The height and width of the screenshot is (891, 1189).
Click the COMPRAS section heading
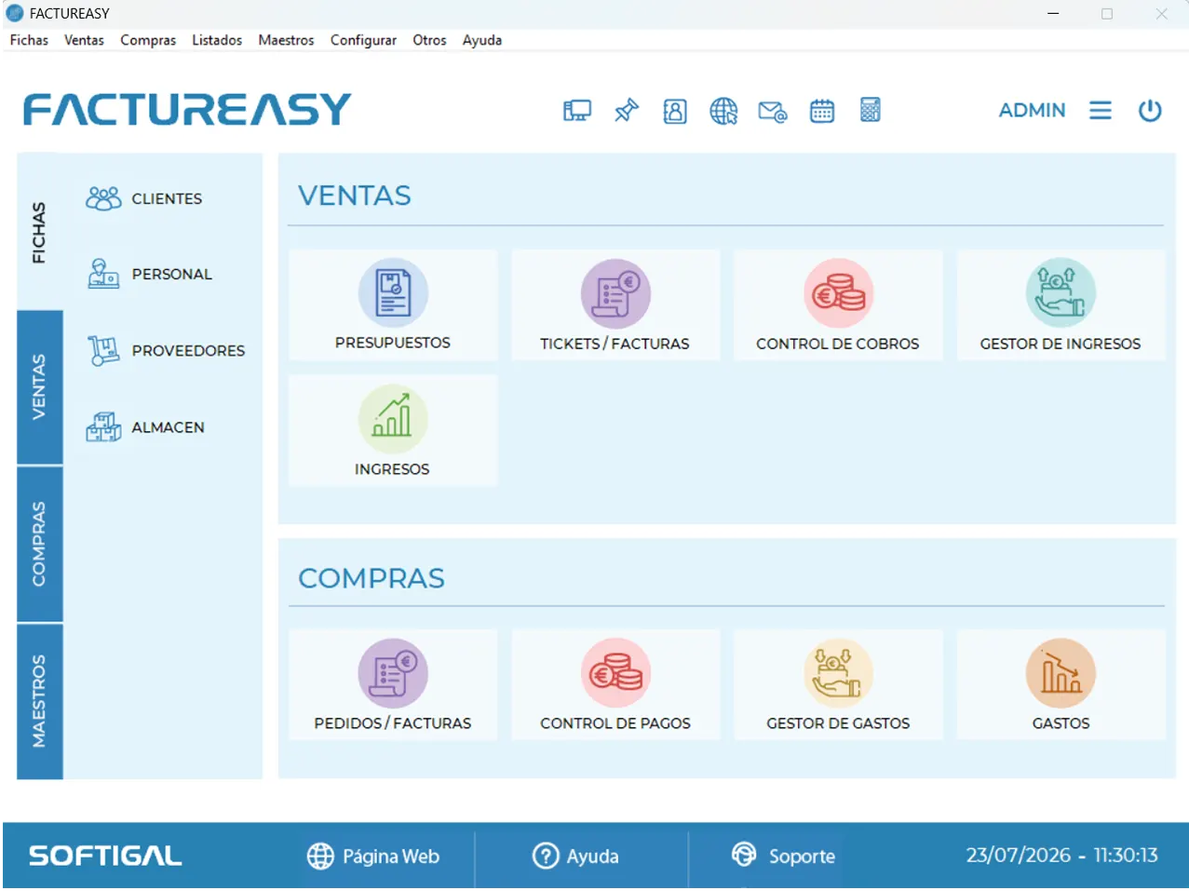372,578
